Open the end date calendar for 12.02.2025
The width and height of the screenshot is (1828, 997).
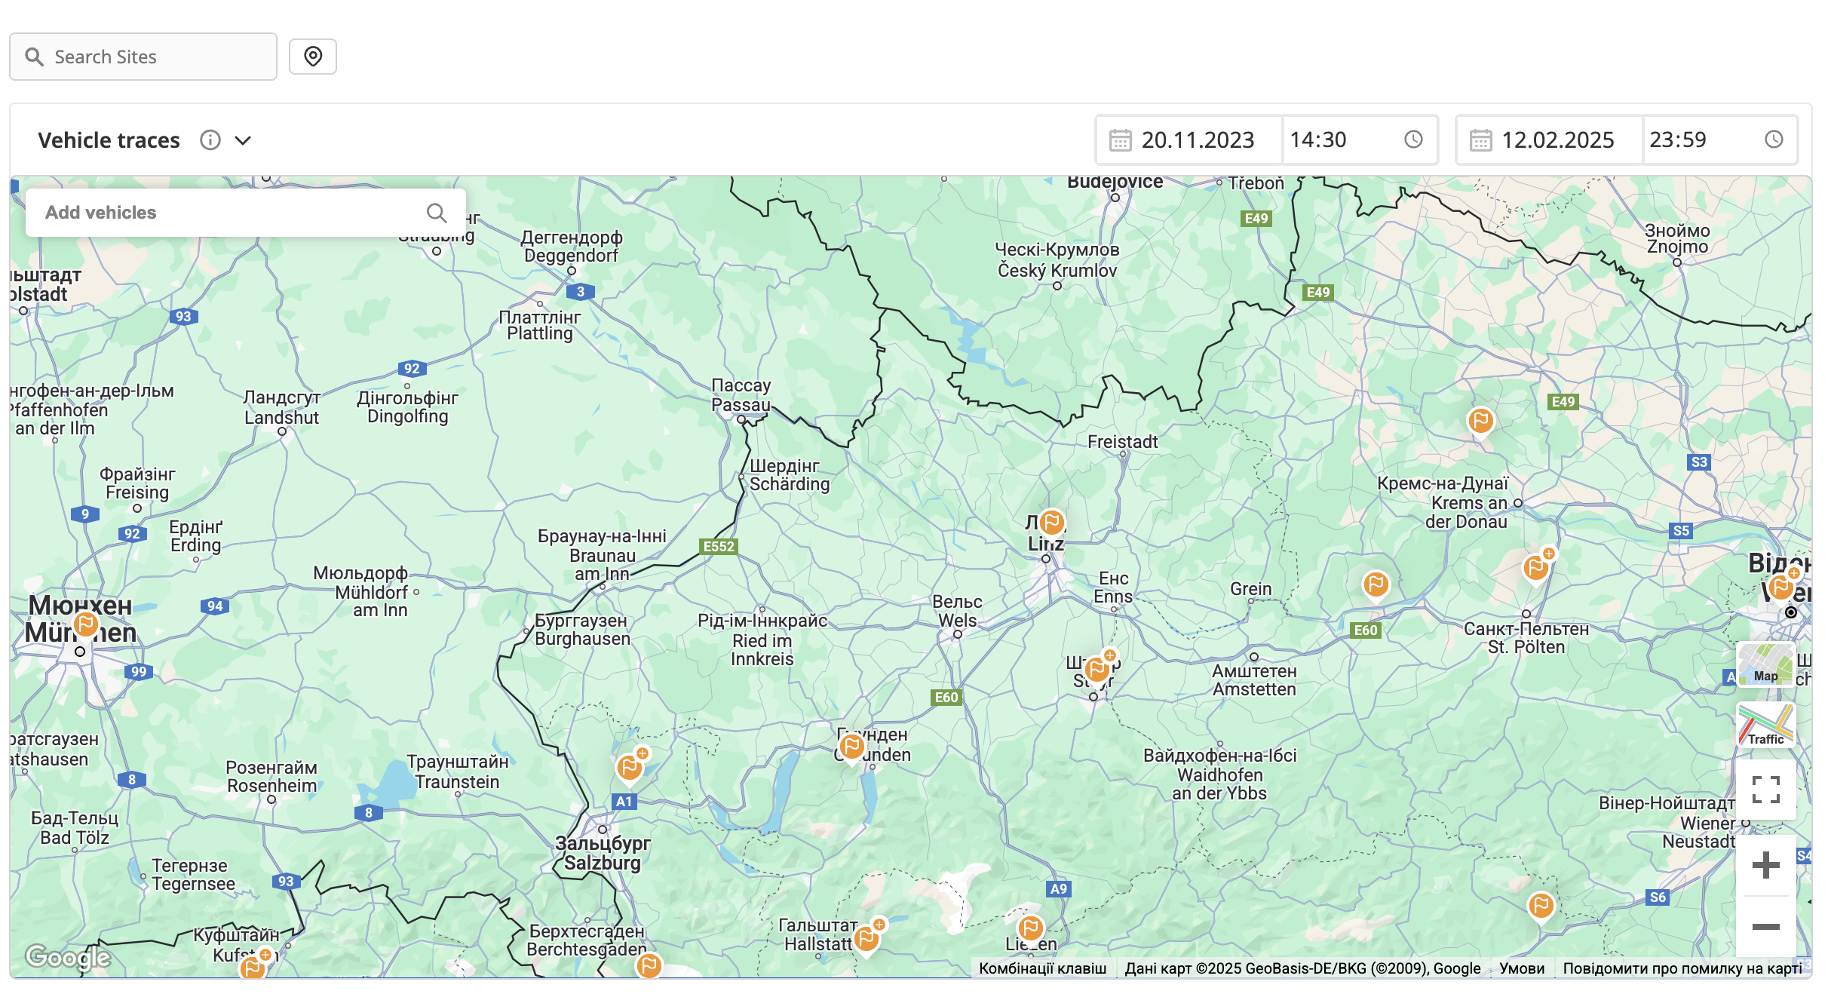[1480, 140]
